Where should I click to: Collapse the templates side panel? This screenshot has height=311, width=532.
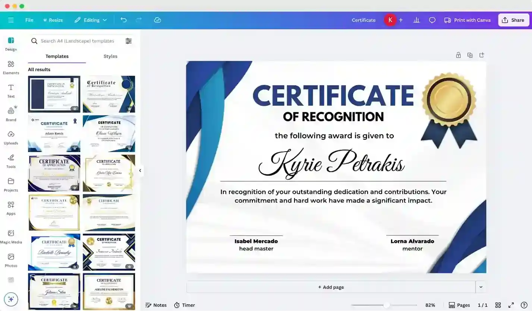(x=141, y=171)
